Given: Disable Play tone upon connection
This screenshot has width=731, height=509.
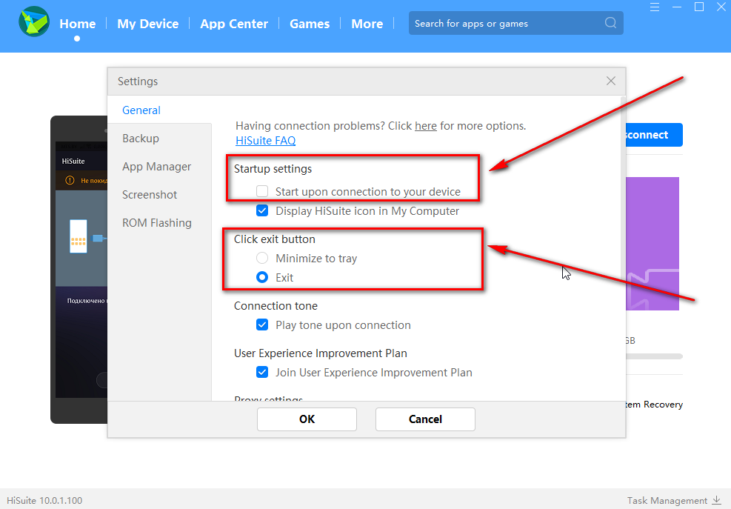Looking at the screenshot, I should click(262, 325).
